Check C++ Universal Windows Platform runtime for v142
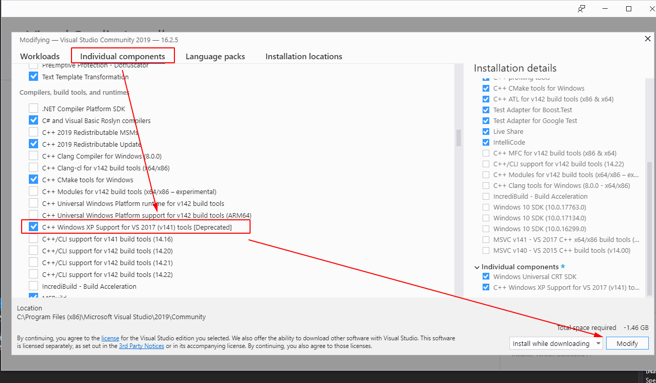The image size is (656, 383). point(33,203)
